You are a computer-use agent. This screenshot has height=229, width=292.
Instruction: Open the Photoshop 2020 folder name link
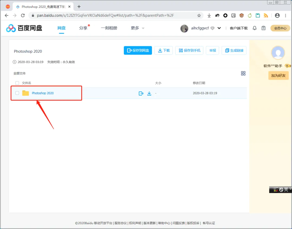pyautogui.click(x=43, y=93)
